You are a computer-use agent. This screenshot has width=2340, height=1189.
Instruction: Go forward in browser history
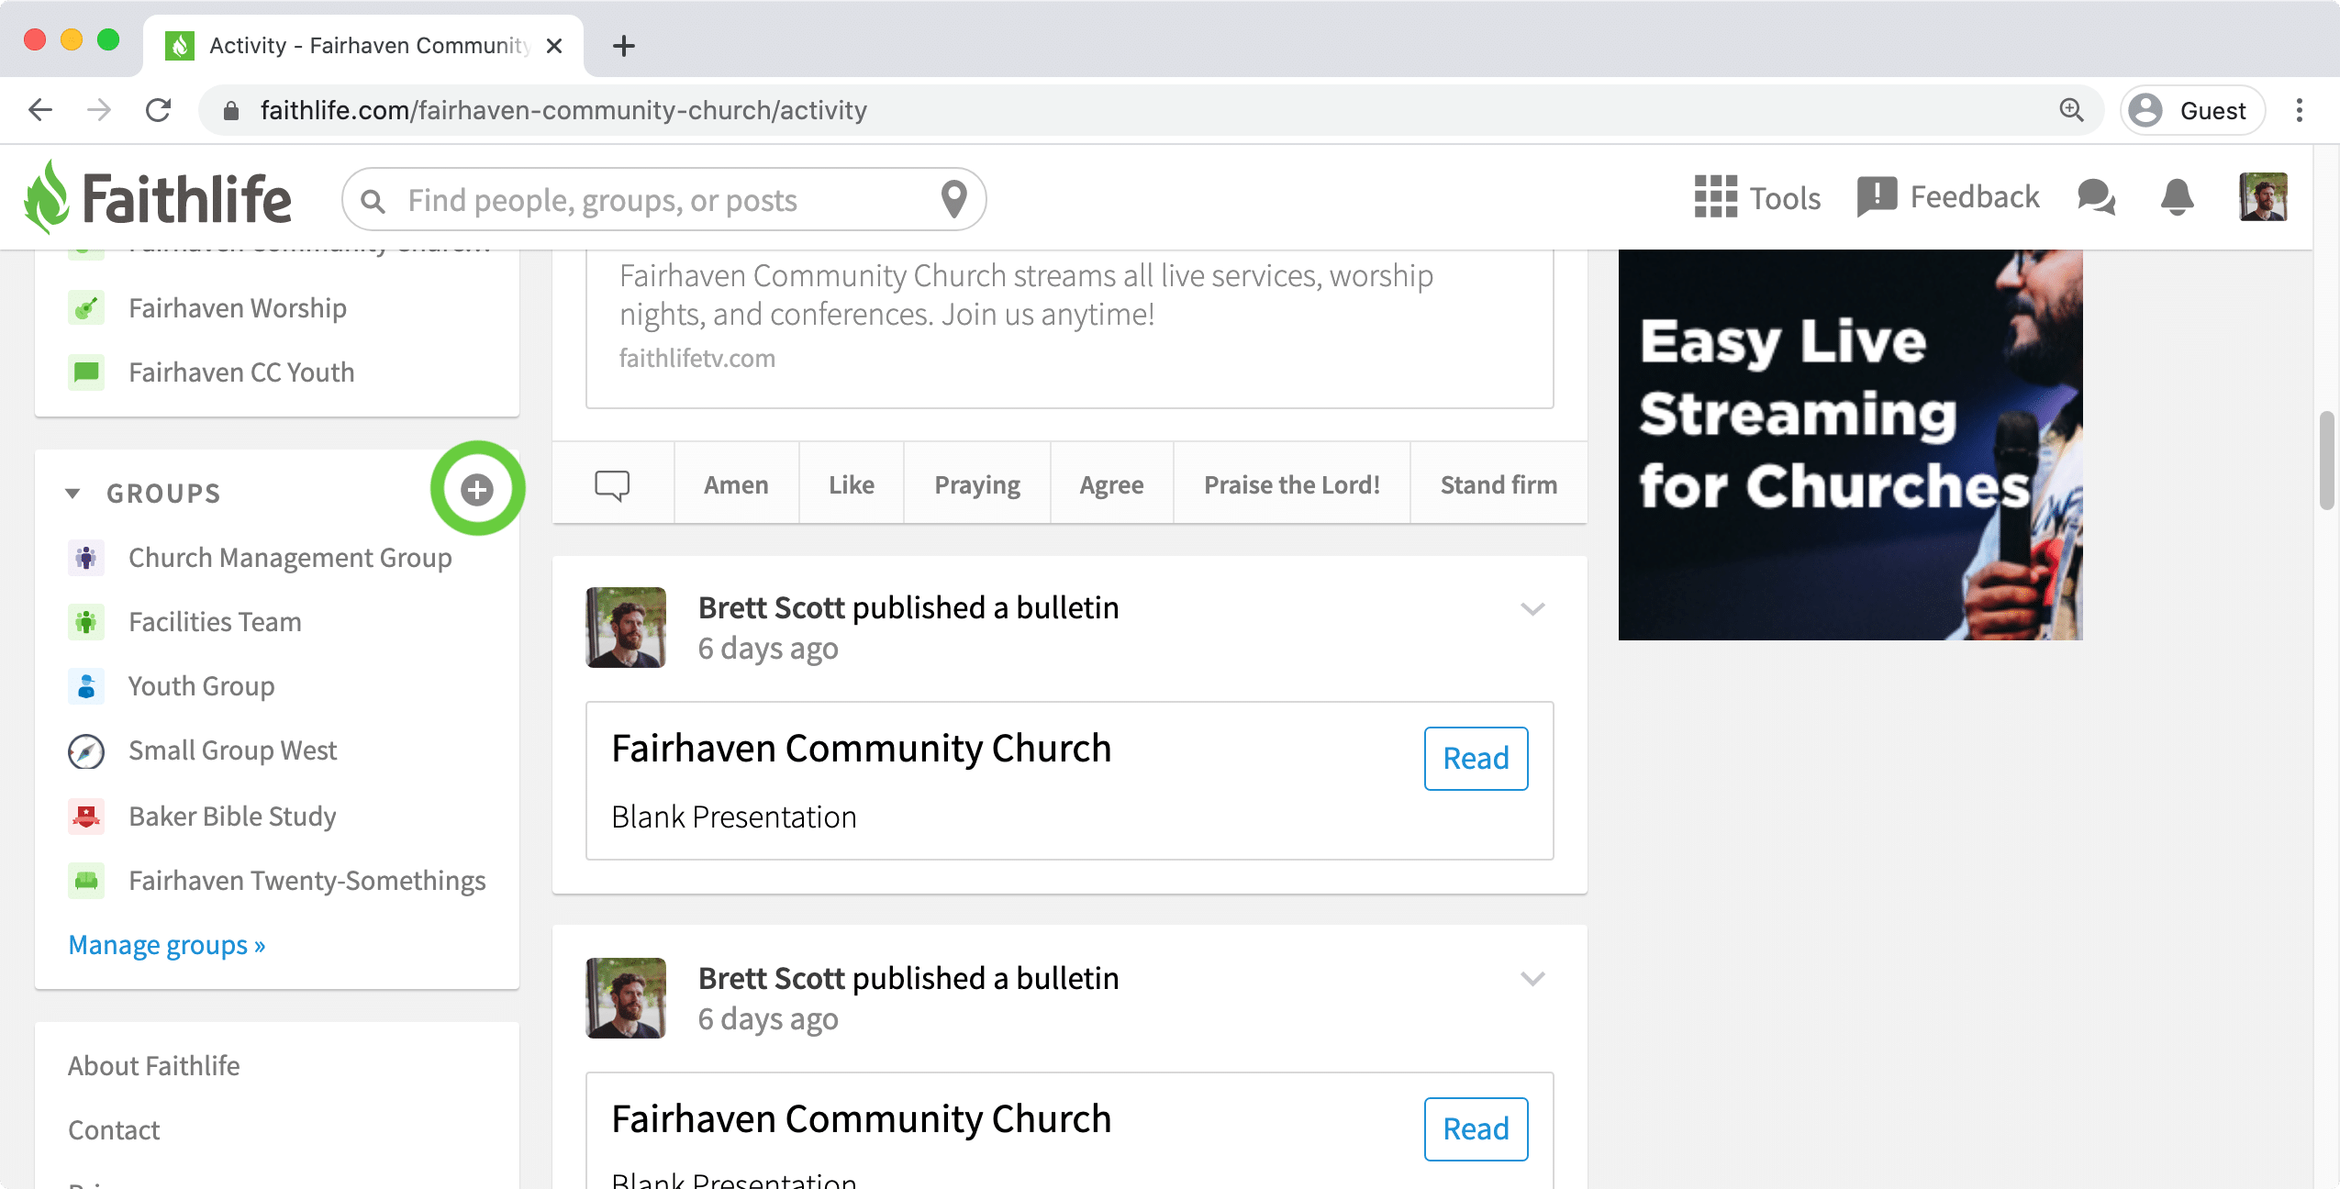[99, 110]
